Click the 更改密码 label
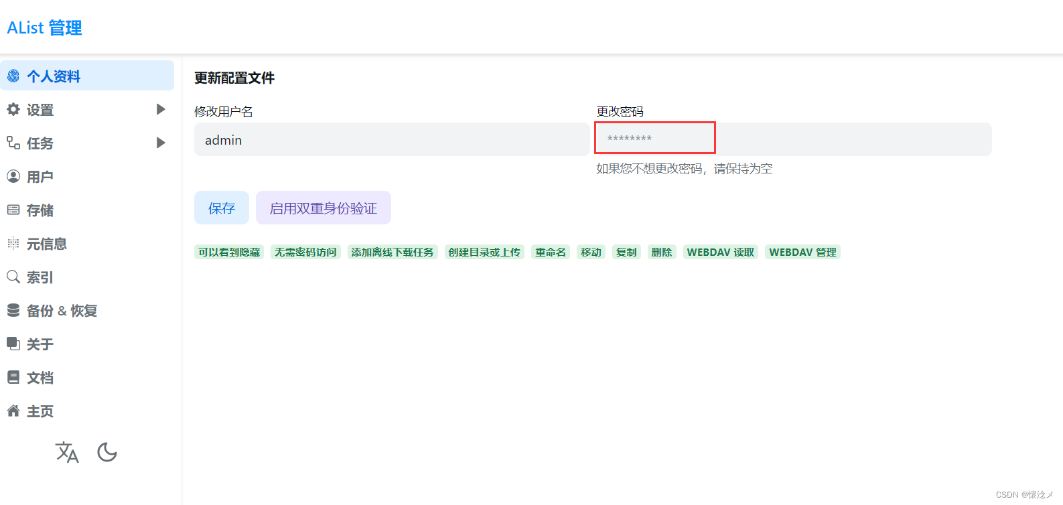The image size is (1063, 505). click(620, 111)
